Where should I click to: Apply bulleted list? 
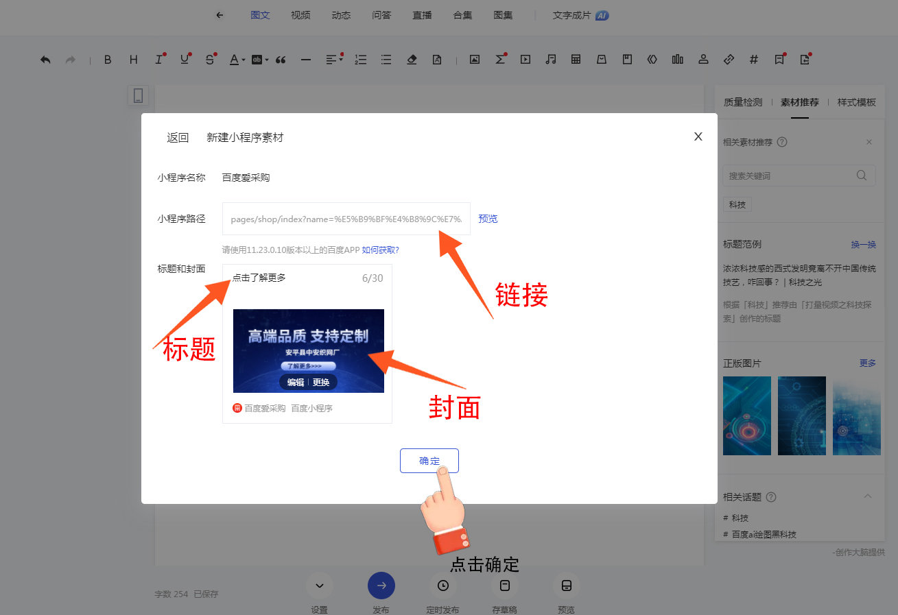386,60
